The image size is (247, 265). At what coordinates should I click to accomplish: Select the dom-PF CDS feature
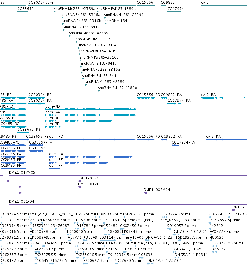(x=55, y=168)
